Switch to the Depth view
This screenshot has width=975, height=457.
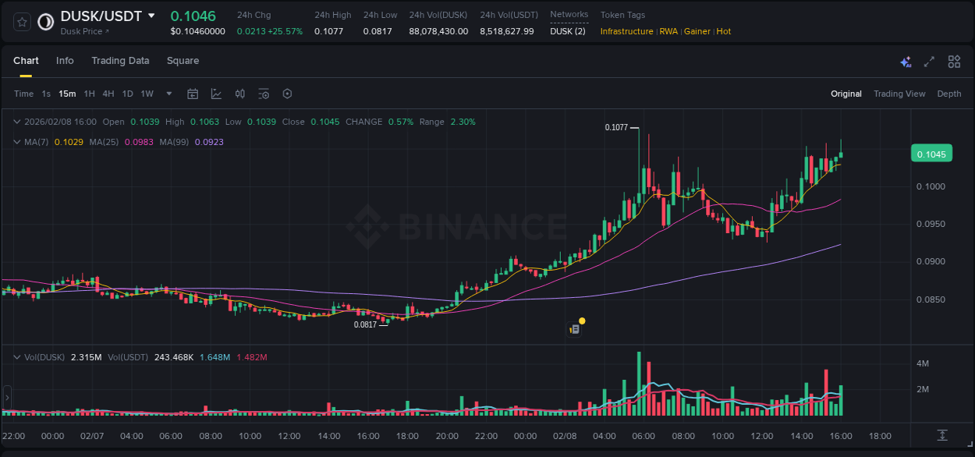pos(949,94)
